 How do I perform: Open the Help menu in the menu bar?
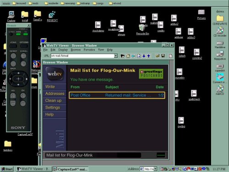109,50
